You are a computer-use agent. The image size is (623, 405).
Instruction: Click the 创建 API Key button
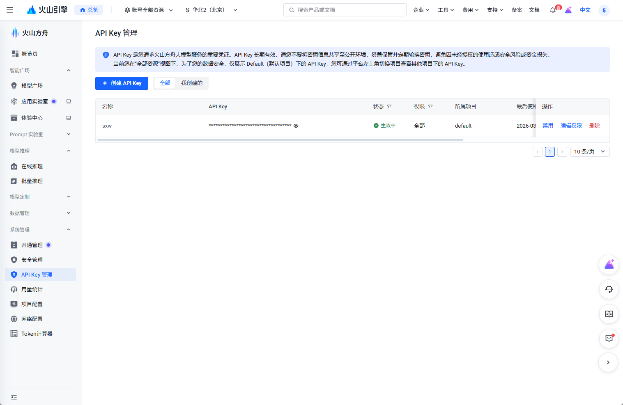(122, 83)
